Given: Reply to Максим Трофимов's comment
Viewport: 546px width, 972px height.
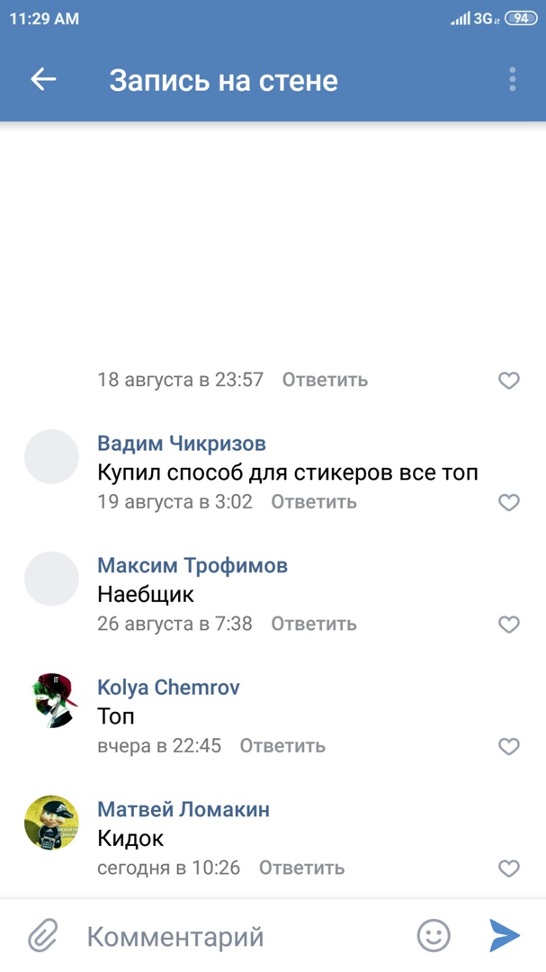Looking at the screenshot, I should pos(314,624).
